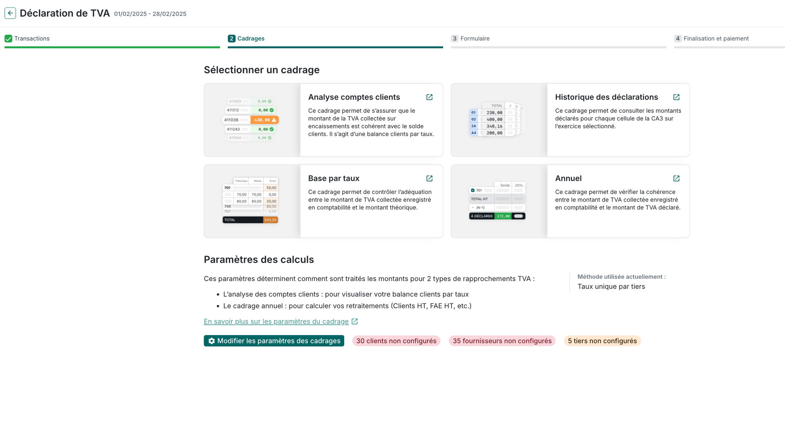The image size is (785, 441).
Task: Open external link icon on Historique des déclarations
Action: [x=676, y=97]
